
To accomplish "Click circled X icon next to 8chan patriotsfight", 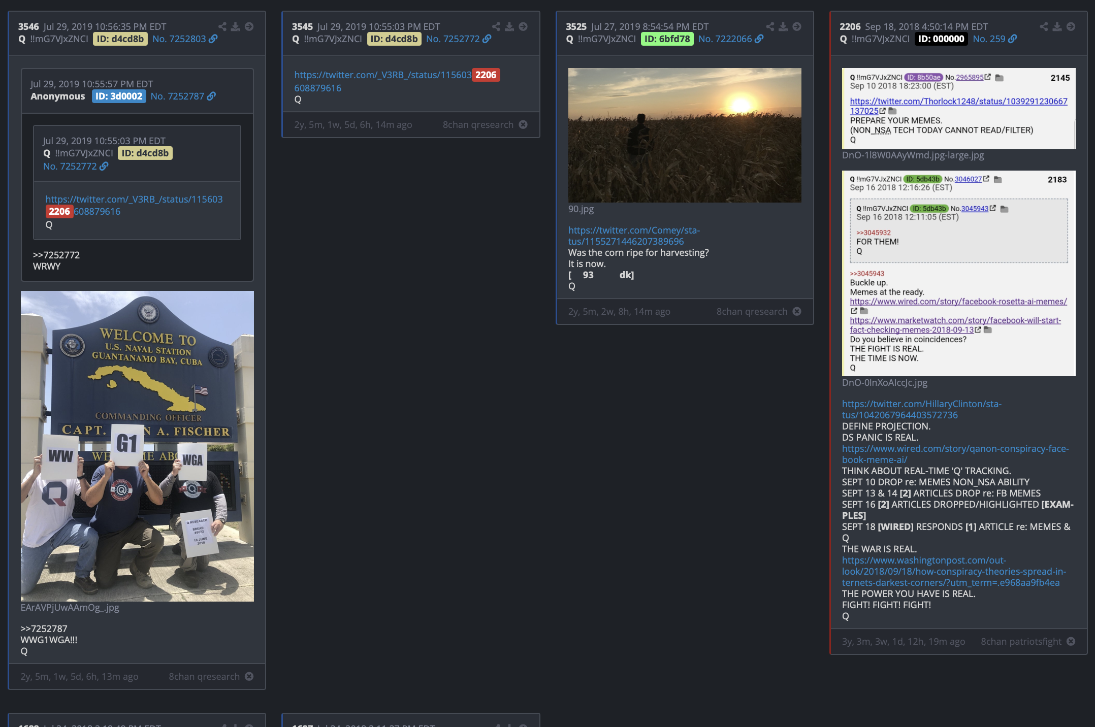I will click(1071, 641).
